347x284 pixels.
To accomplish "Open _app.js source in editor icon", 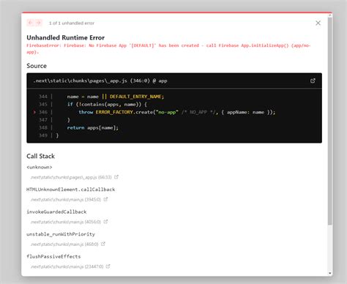I will coord(313,81).
